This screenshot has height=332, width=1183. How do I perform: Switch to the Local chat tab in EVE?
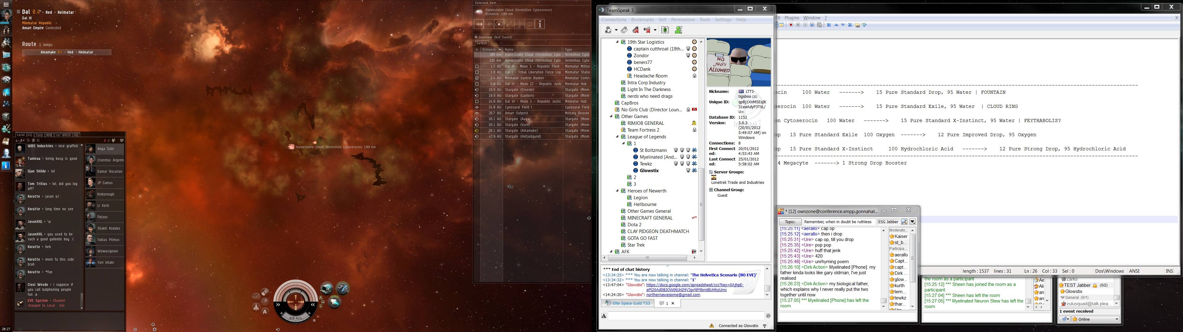pyautogui.click(x=24, y=135)
